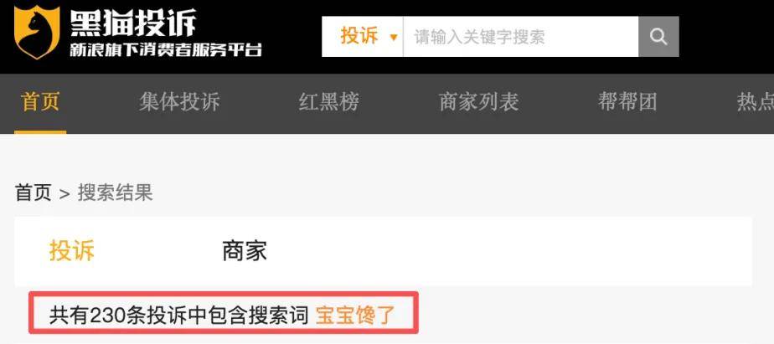
Task: Click the 搜索结果 breadcrumb text
Action: [x=116, y=193]
